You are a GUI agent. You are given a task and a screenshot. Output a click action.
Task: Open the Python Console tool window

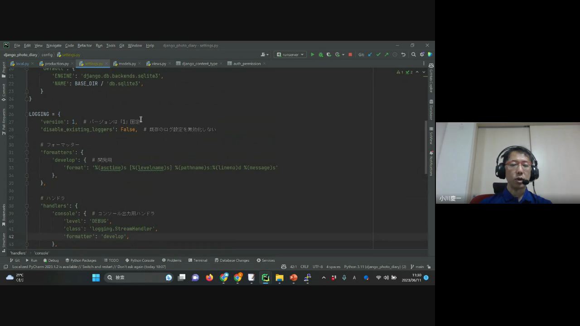(140, 260)
